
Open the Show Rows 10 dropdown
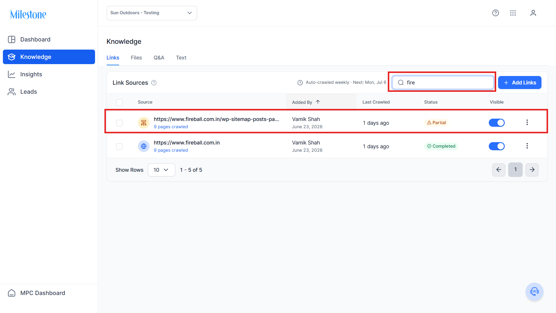tap(161, 170)
